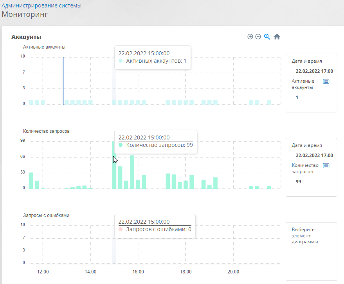Viewport: 344px width, 284px height.
Task: Select the tall blue bar in active accounts chart
Action: click(63, 81)
